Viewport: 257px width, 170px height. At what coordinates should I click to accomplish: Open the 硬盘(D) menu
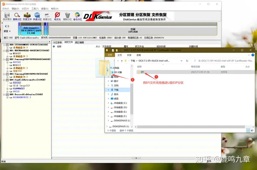(15, 9)
